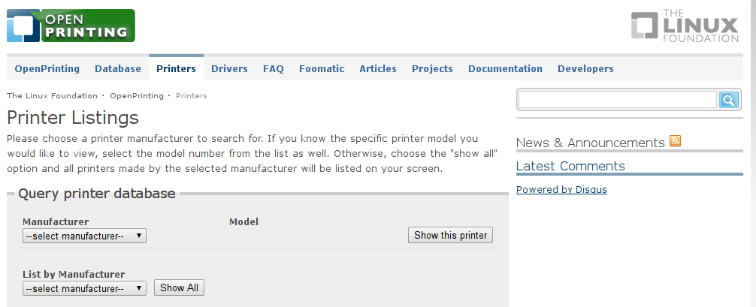
Task: Open the Database menu item
Action: point(118,69)
